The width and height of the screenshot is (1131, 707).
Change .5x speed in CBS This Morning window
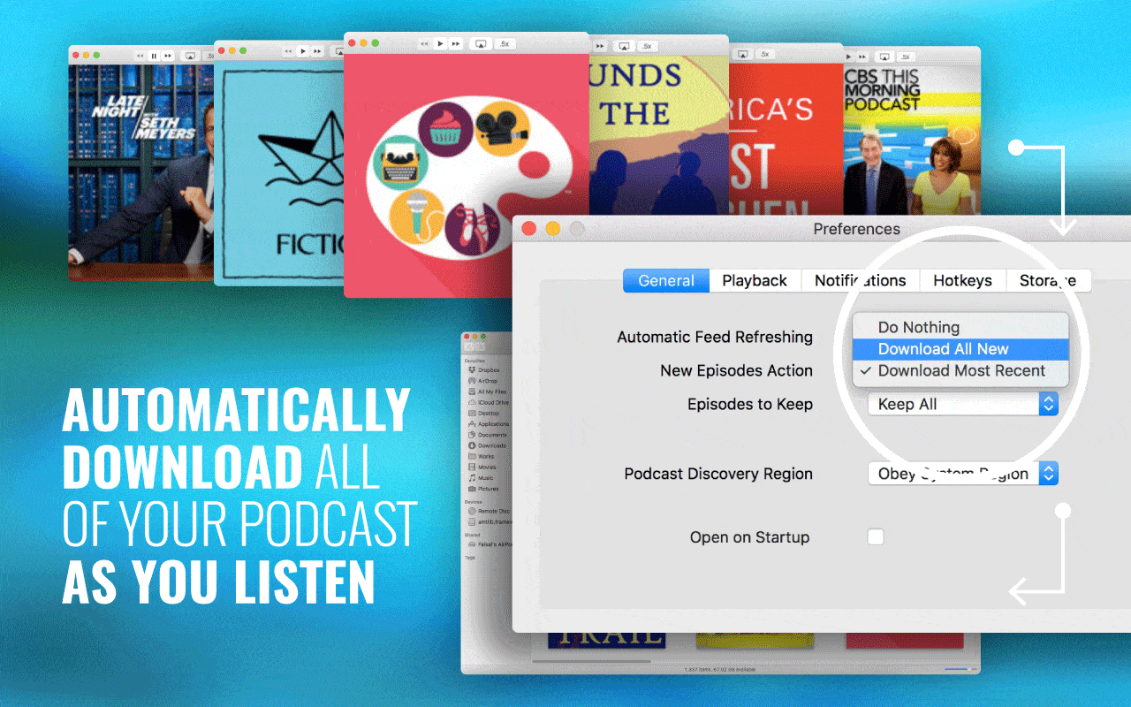tap(906, 57)
